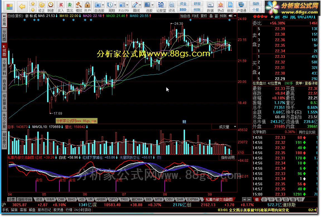The image size is (321, 217).
Task: Click the 沪港通 SSE HKE icon
Action: pos(241,5)
